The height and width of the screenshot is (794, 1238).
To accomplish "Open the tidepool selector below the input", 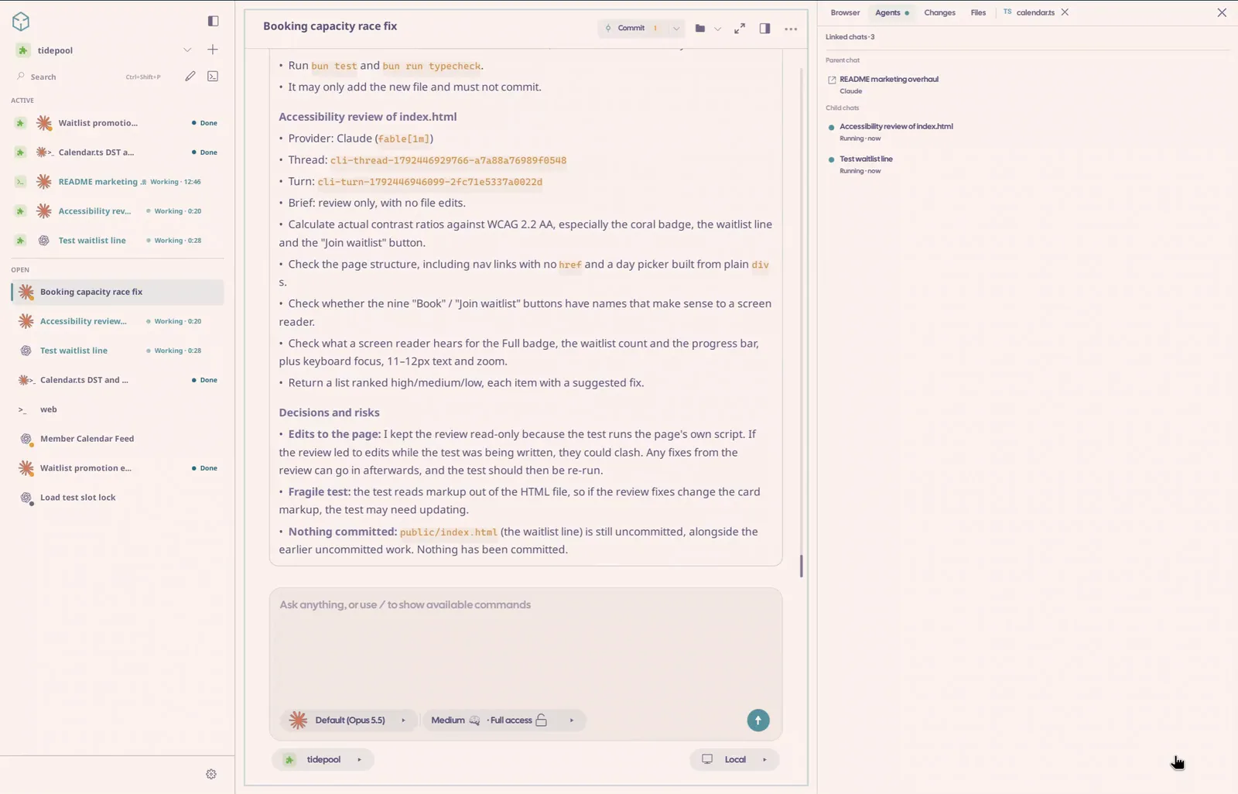I will pos(323,760).
